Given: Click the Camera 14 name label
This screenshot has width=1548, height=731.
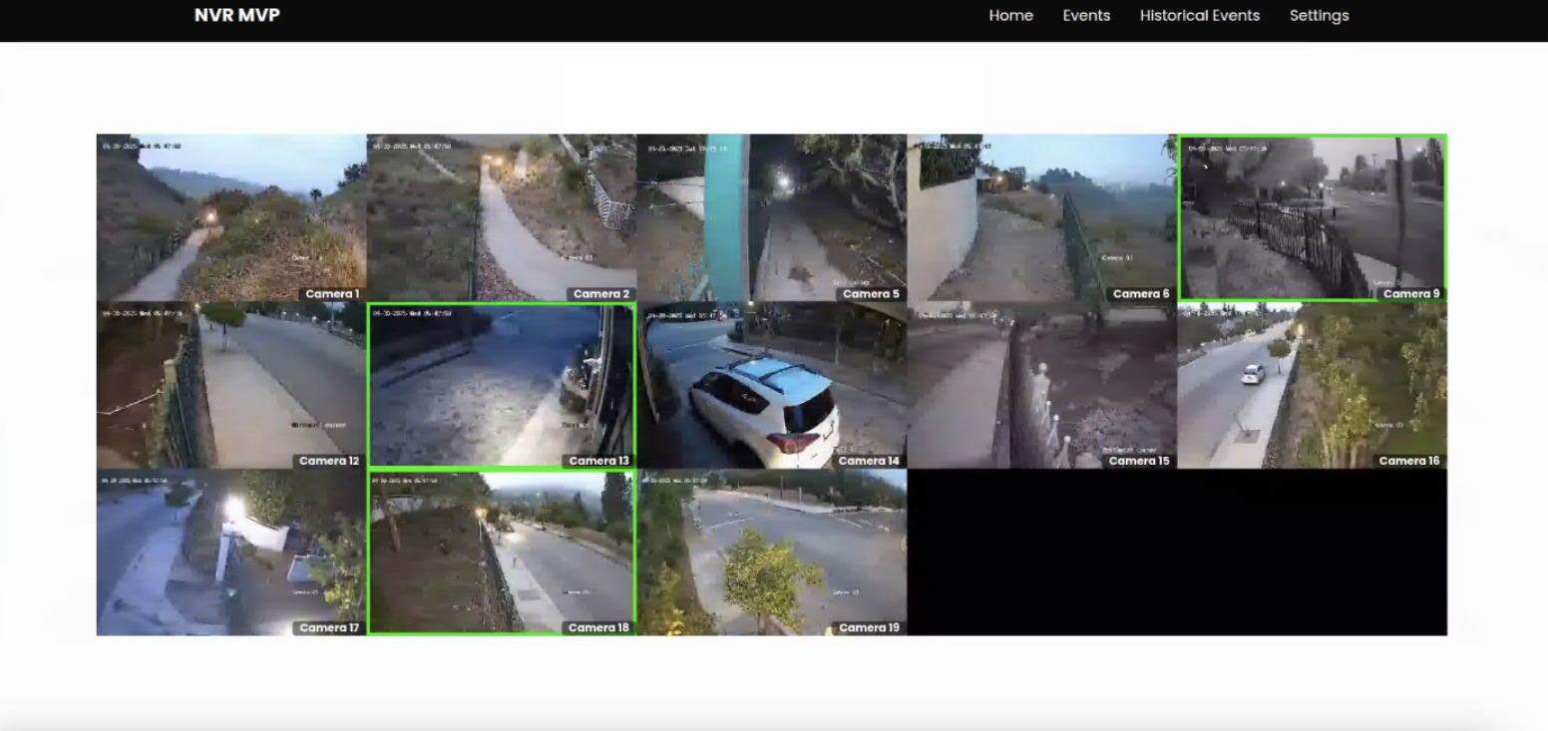Looking at the screenshot, I should tap(869, 461).
